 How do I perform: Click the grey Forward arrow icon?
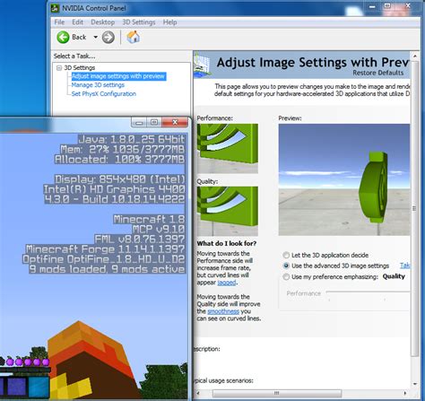pyautogui.click(x=108, y=38)
